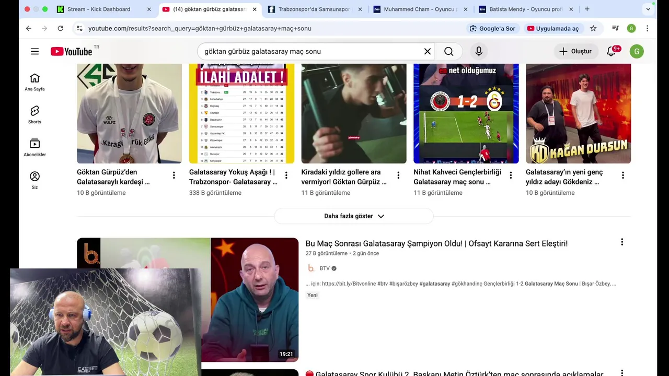Run search with the magnifier button
The image size is (669, 376).
tap(448, 51)
